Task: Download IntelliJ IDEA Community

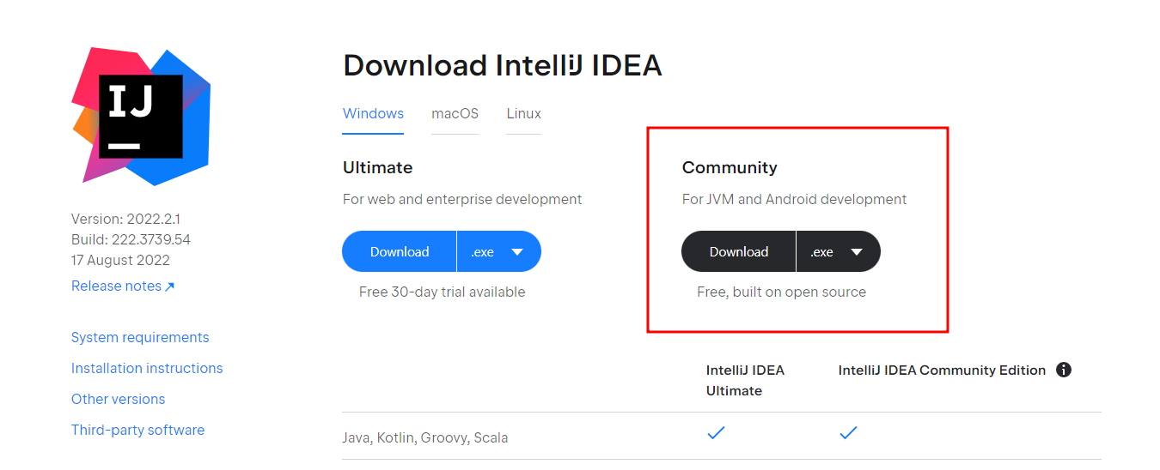Action: [x=739, y=251]
